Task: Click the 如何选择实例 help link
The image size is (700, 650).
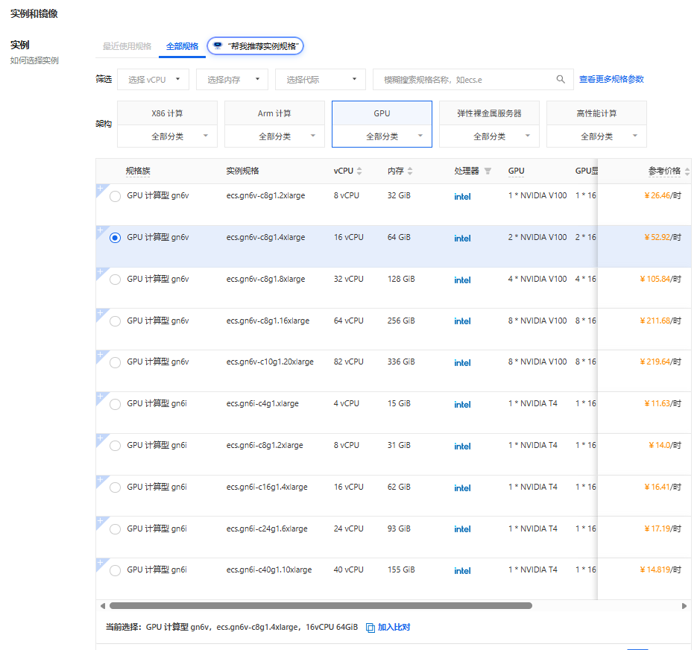Action: (34, 60)
